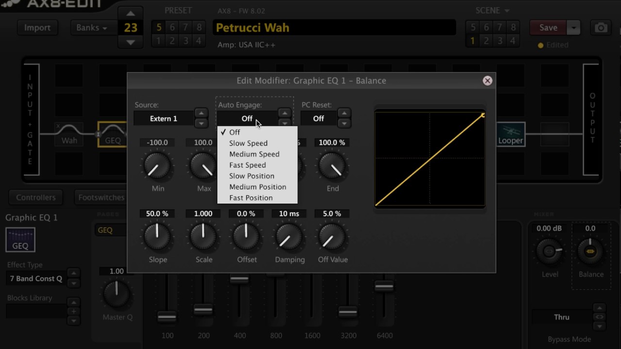Viewport: 621px width, 349px height.
Task: Select preset slot 5
Action: (159, 28)
